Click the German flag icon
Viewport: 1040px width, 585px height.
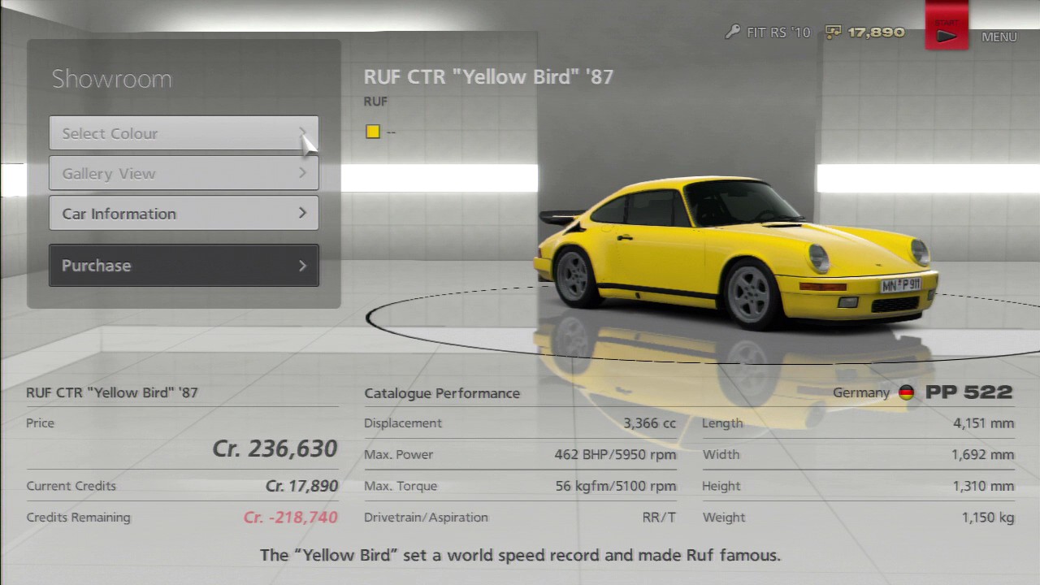coord(907,392)
